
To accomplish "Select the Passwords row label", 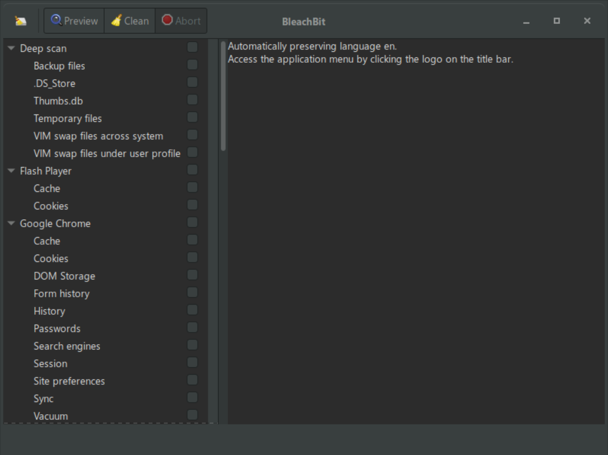I will point(57,329).
